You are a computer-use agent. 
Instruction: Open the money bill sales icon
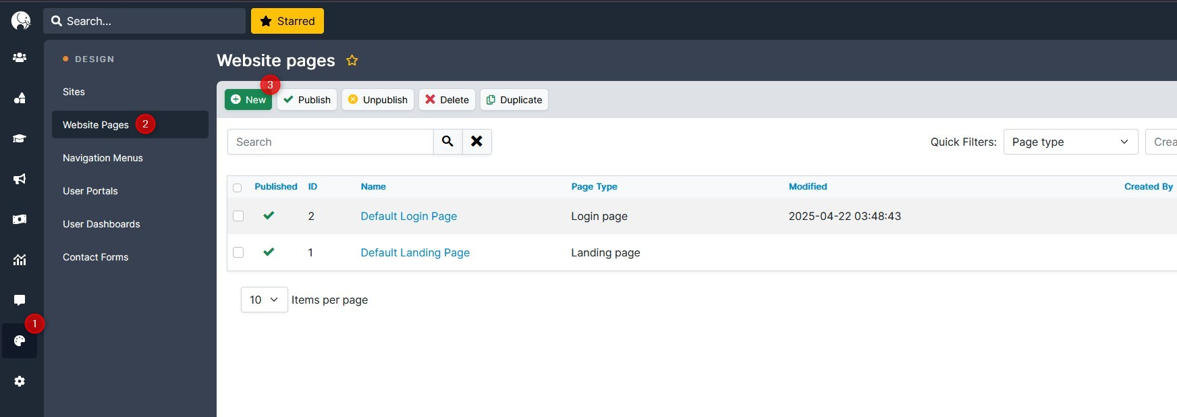20,219
